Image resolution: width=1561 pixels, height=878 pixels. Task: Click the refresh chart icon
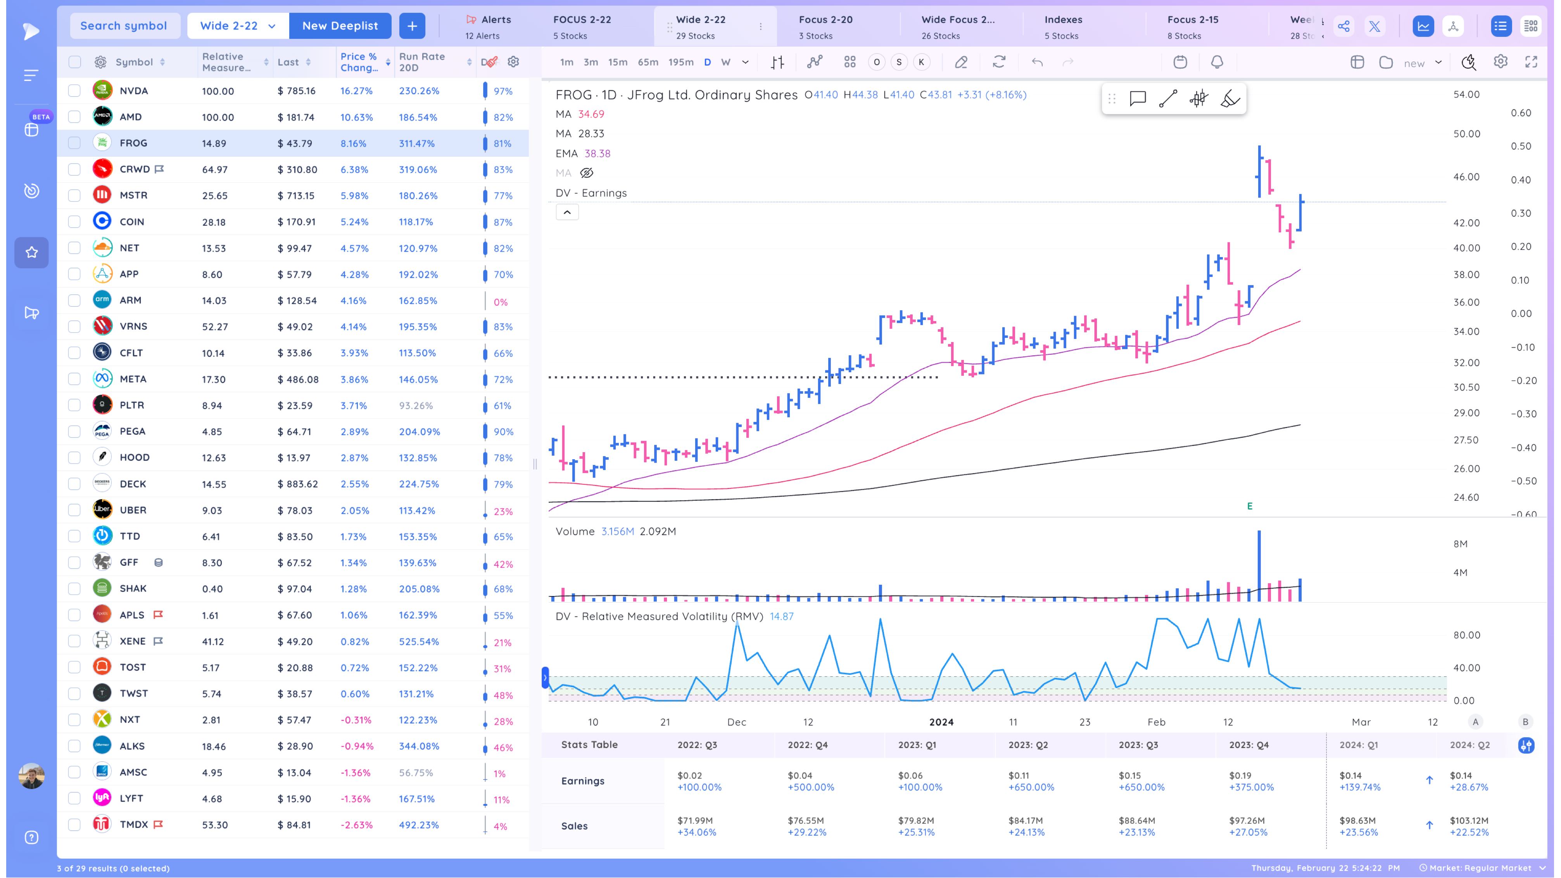tap(999, 62)
